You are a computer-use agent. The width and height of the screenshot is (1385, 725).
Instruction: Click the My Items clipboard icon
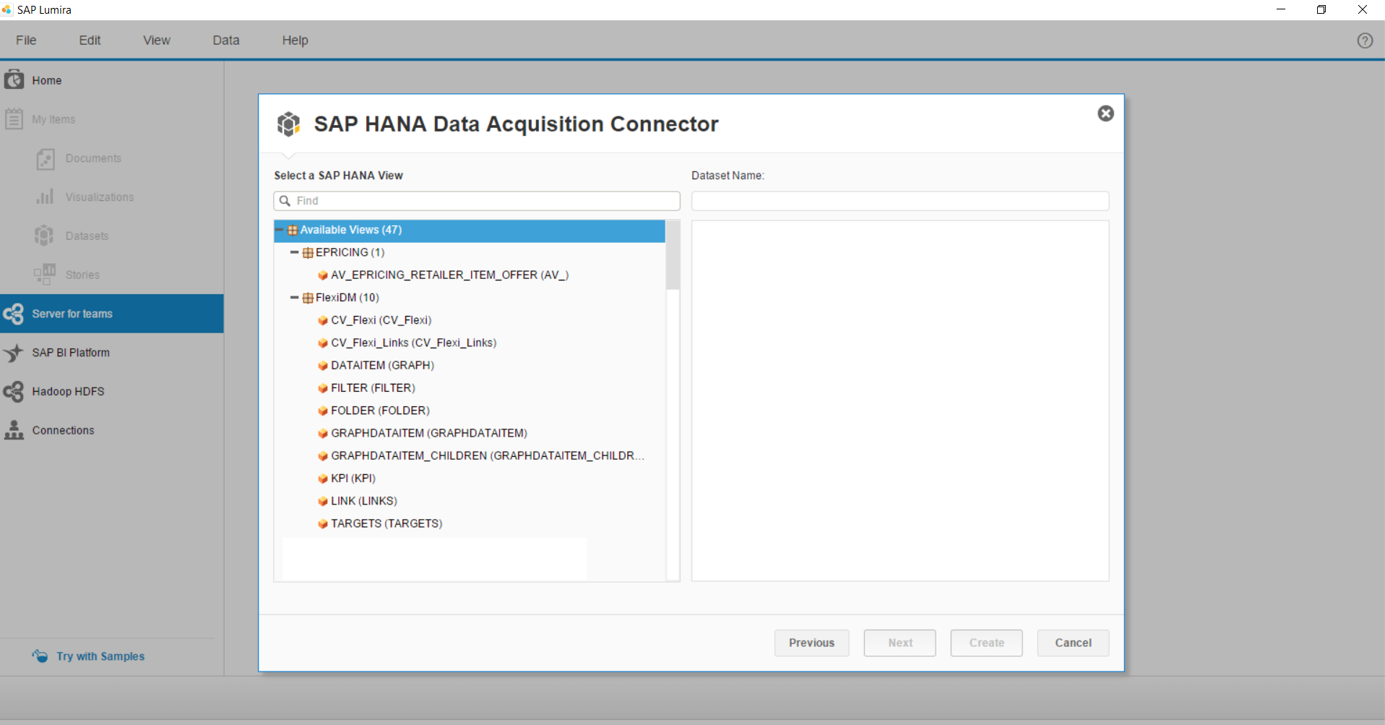(x=14, y=119)
